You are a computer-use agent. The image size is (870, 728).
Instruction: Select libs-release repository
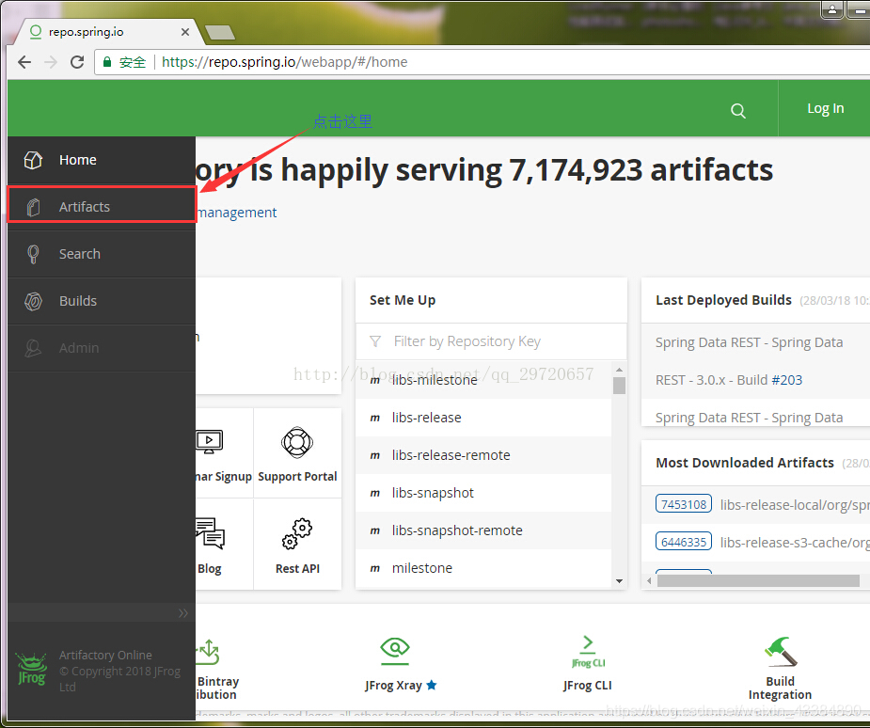[483, 418]
